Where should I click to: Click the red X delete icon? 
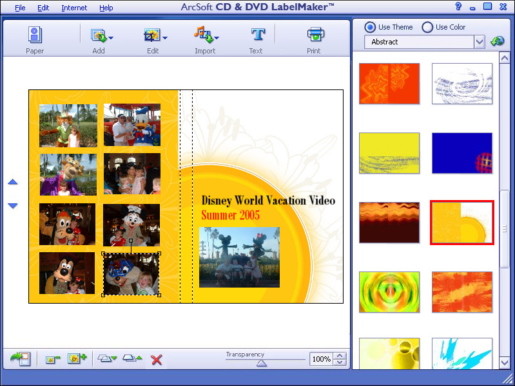157,360
